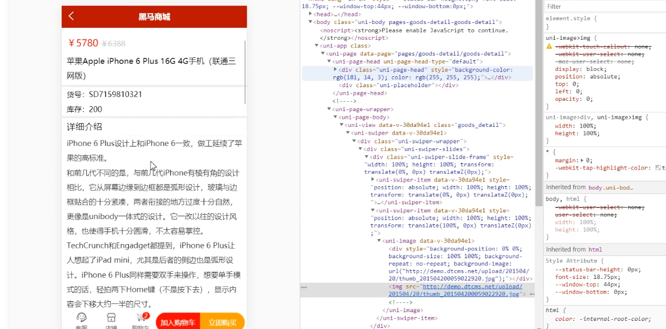666x329 pixels.
Task: Select closing uni-page-head tag row
Action: click(x=359, y=93)
